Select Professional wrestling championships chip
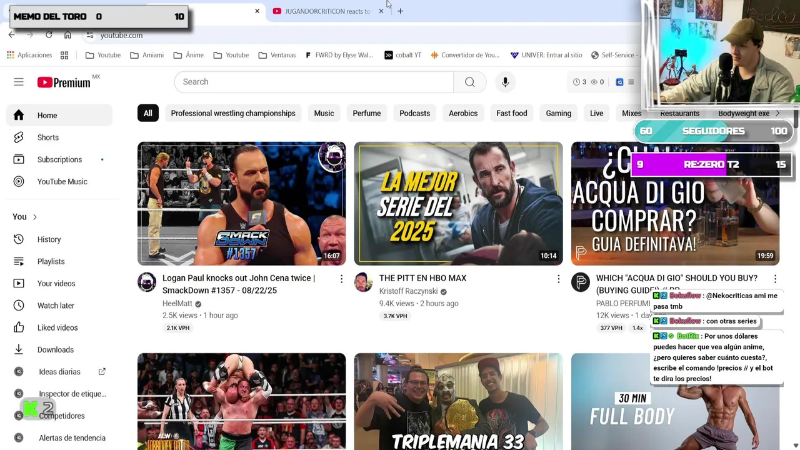Viewport: 800px width, 450px height. 233,113
